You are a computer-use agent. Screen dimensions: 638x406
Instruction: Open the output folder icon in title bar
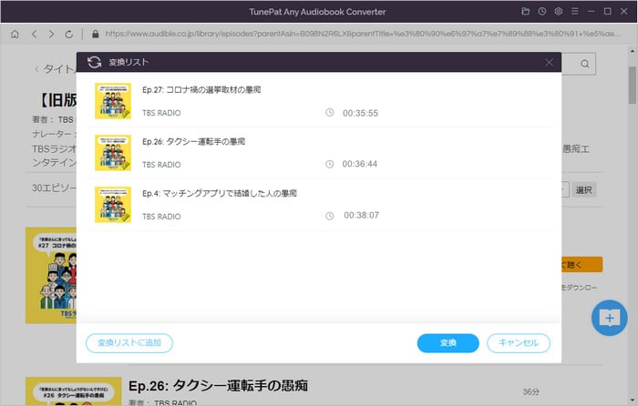[x=526, y=12]
